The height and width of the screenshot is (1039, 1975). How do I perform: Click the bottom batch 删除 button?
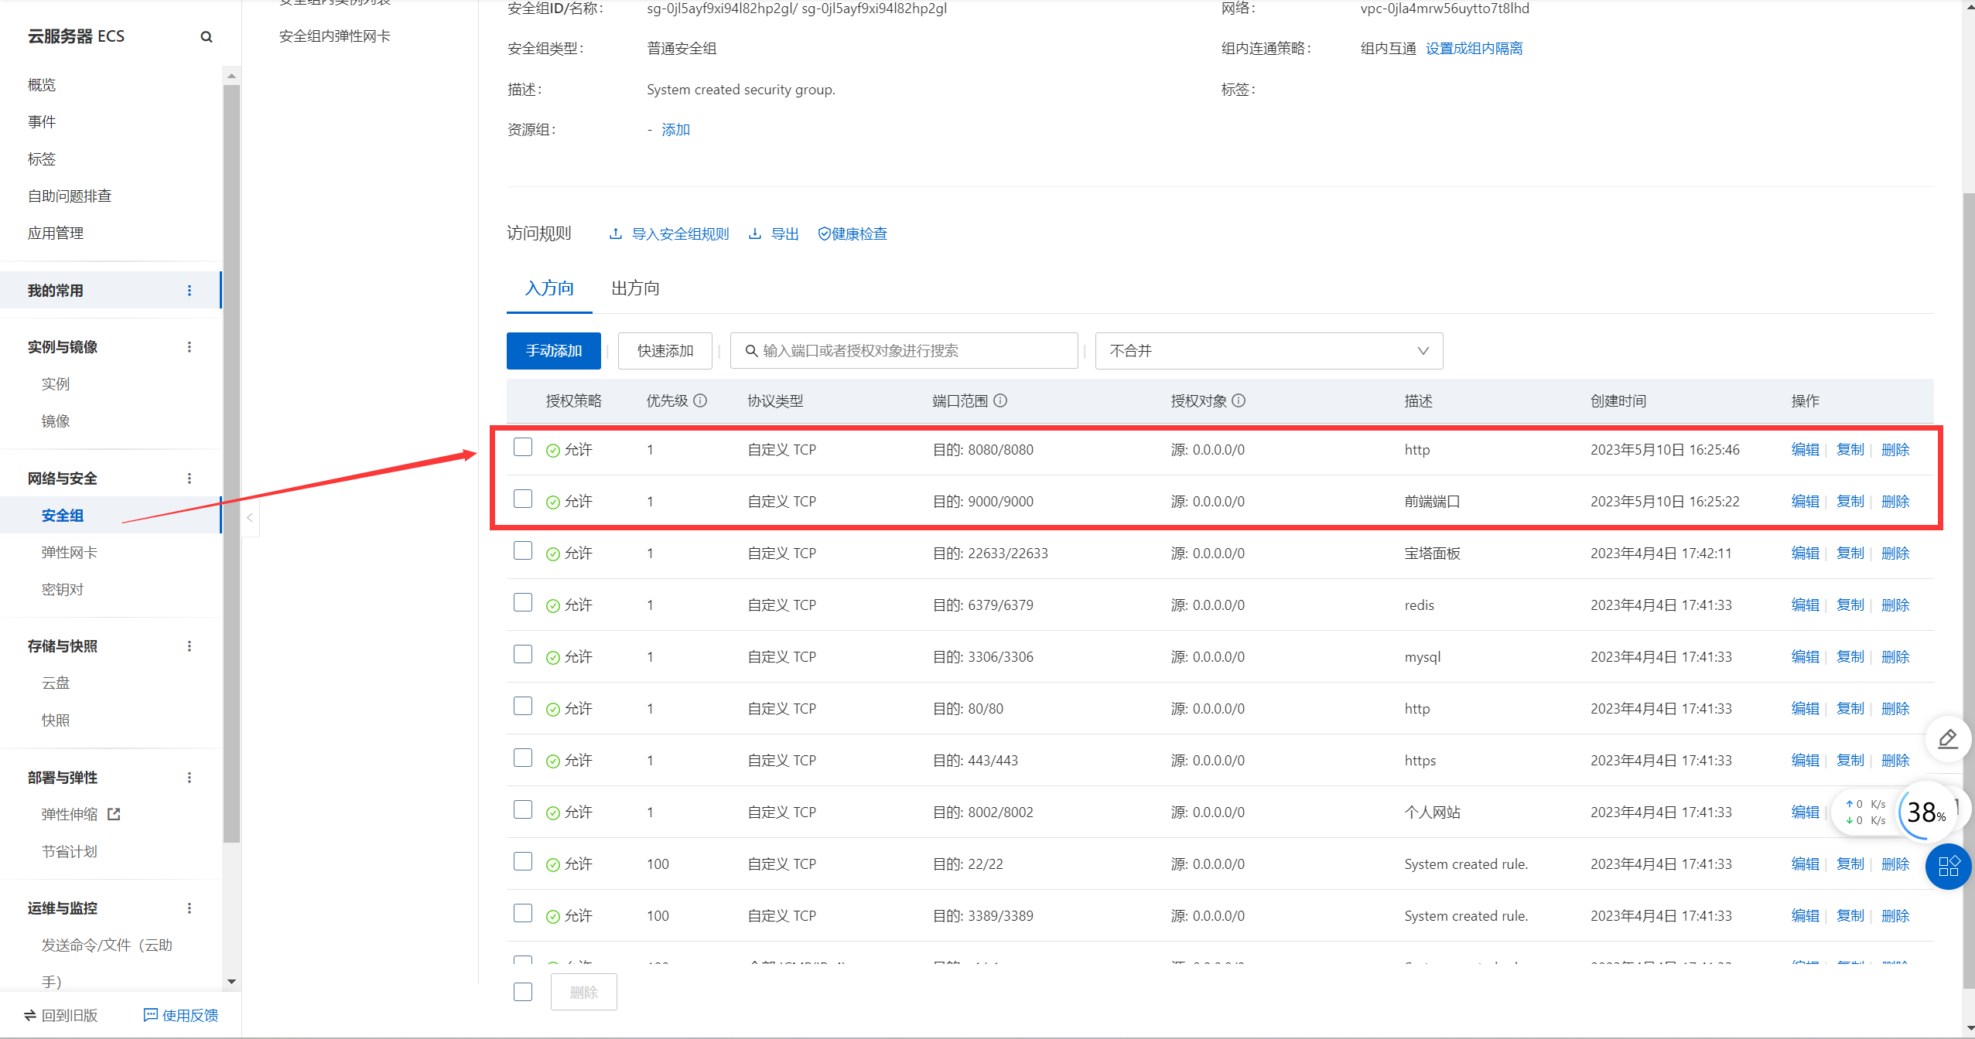583,992
